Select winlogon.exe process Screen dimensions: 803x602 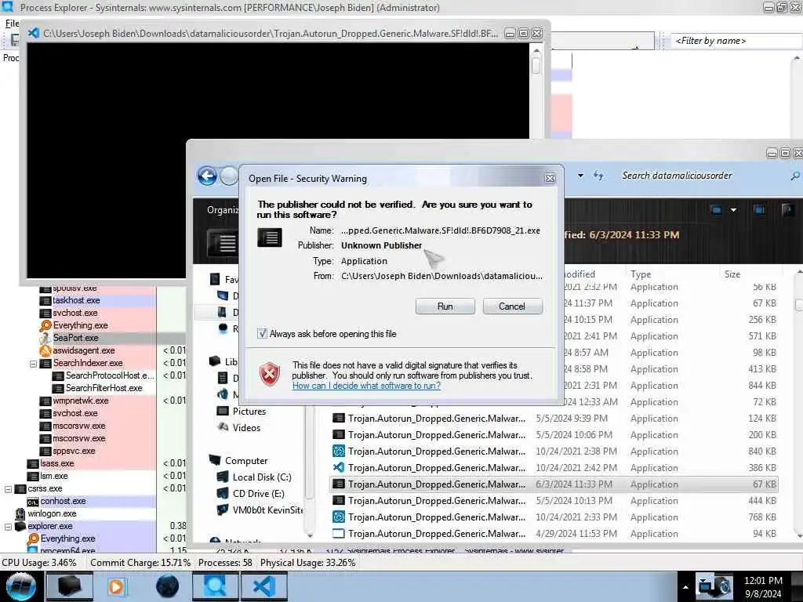(x=52, y=513)
